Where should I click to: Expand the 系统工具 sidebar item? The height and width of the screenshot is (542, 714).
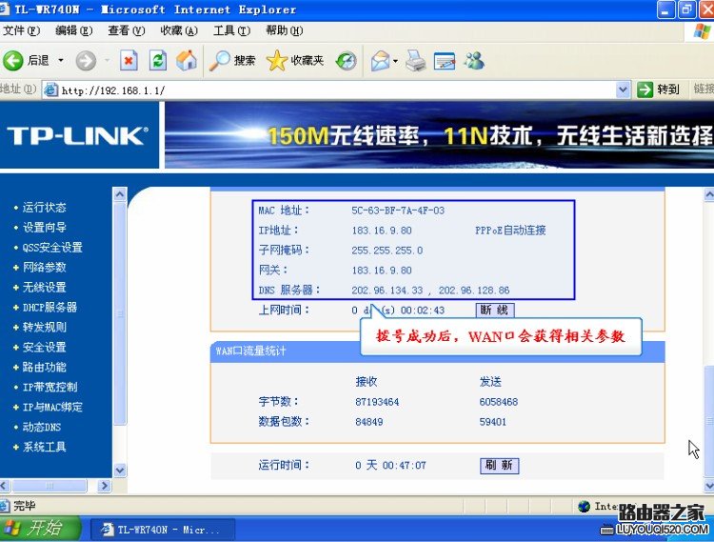44,447
